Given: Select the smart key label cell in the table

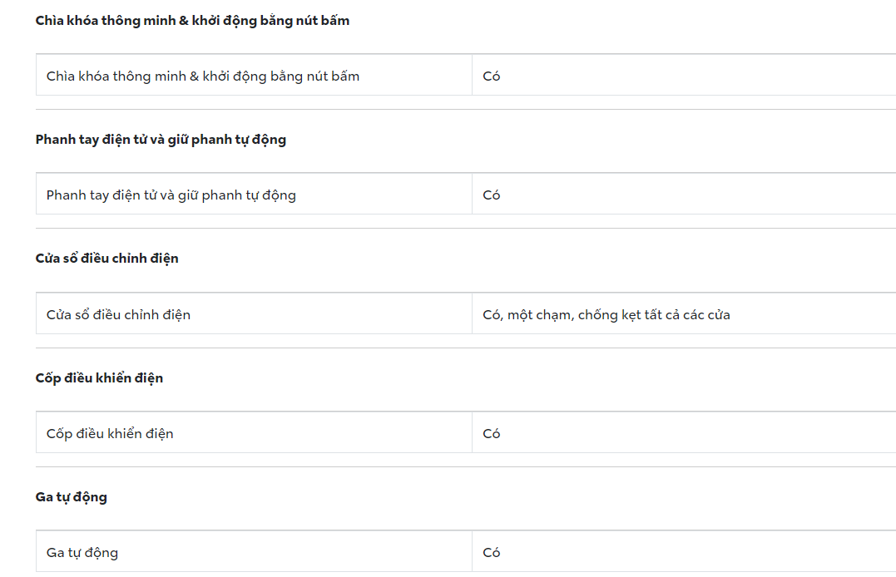Looking at the screenshot, I should pyautogui.click(x=203, y=76).
